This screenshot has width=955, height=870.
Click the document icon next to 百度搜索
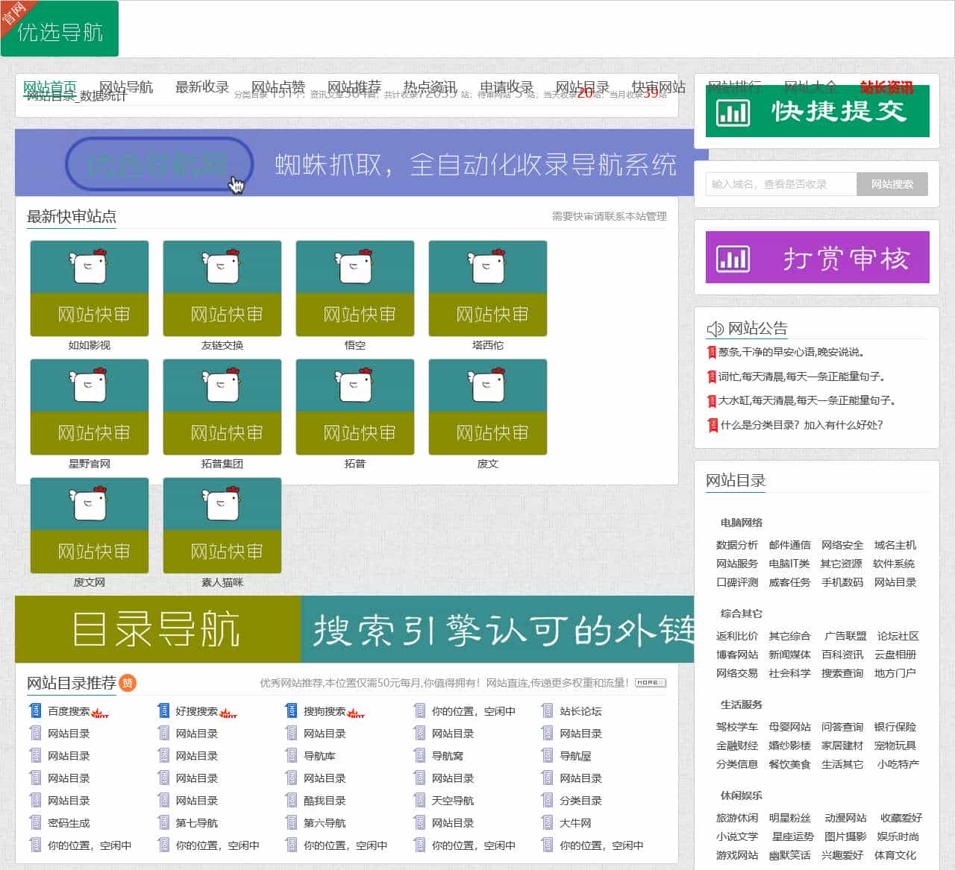35,711
